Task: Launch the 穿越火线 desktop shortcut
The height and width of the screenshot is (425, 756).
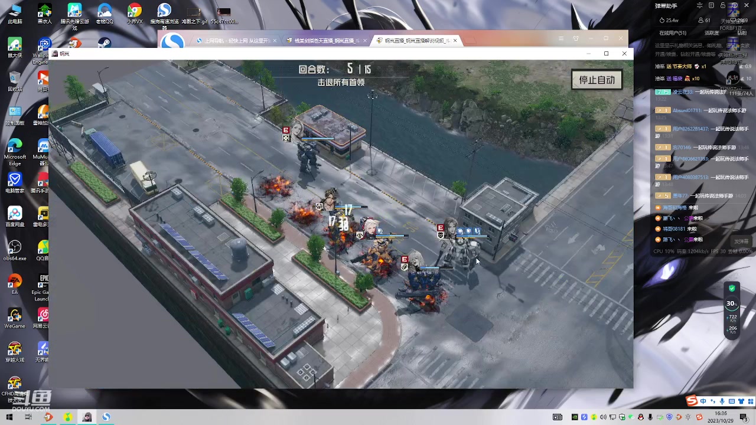Action: click(x=15, y=352)
